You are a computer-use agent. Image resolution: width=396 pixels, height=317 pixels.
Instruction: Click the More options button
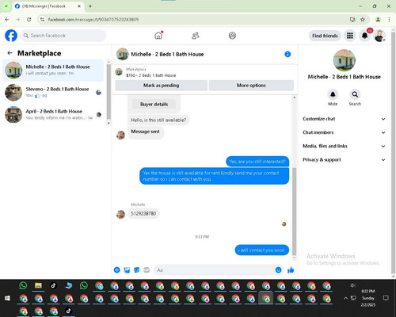[251, 86]
